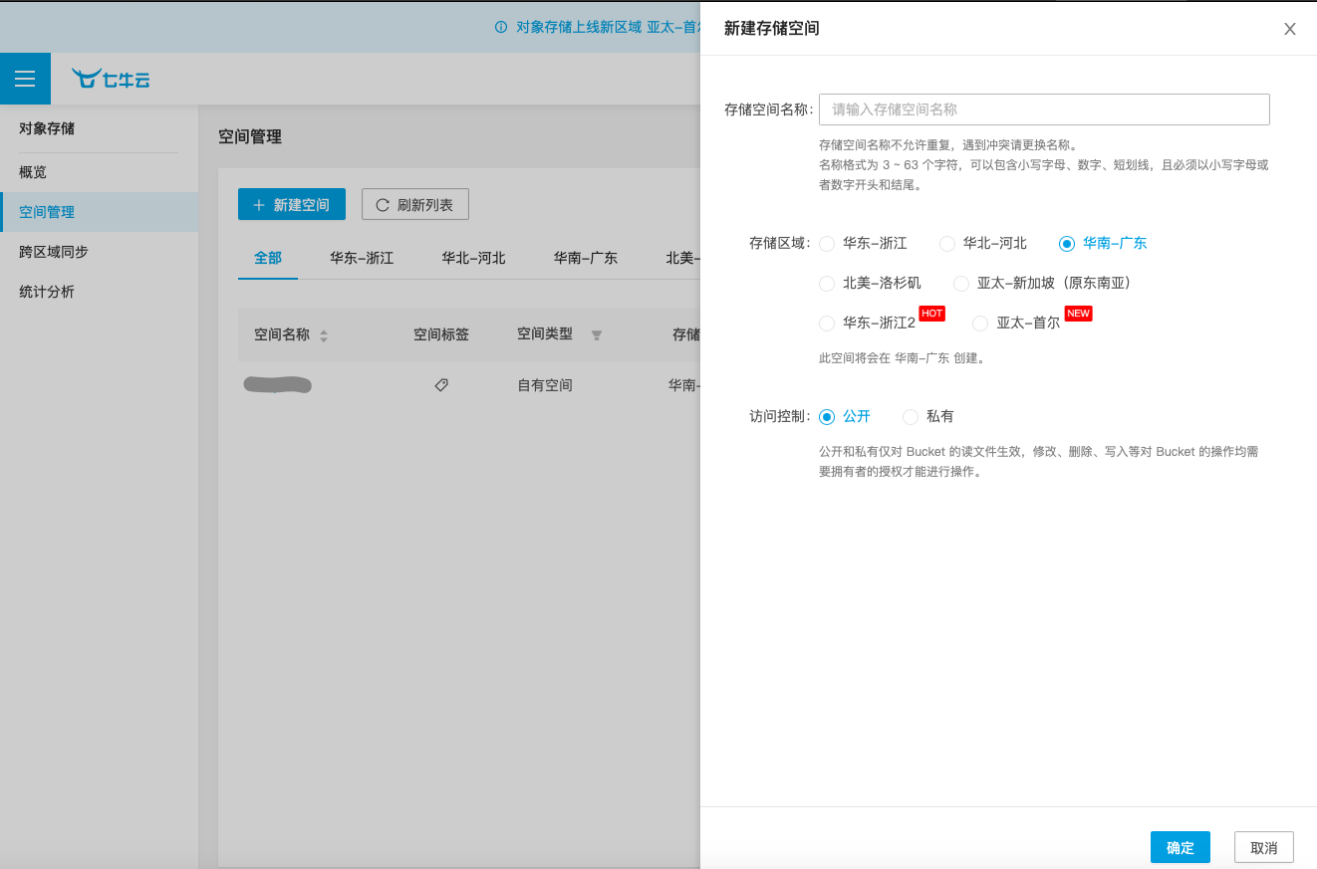
Task: Click the 刷新列表 button
Action: point(415,204)
